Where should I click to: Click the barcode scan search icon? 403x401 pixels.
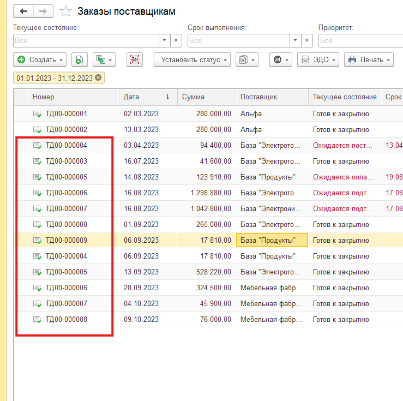pos(135,60)
